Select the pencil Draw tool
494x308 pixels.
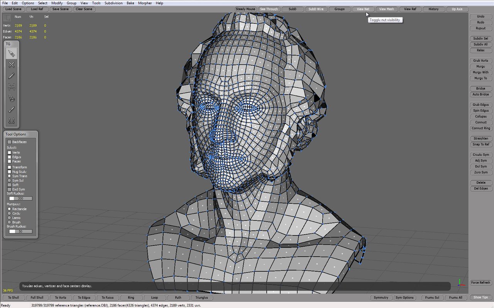(12, 76)
